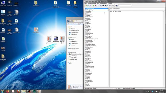Click the Windows Start button
The width and height of the screenshot is (166, 93).
point(2,91)
